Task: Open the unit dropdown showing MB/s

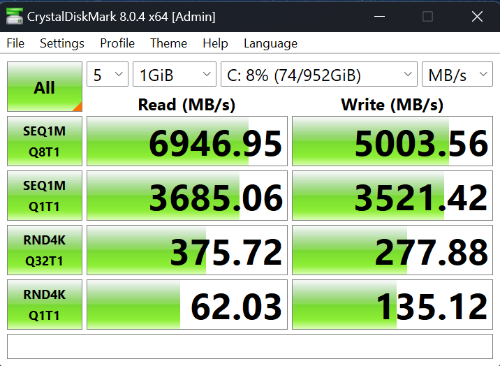Action: [457, 74]
